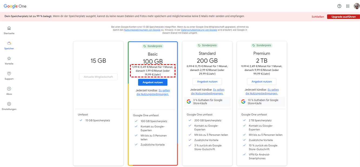Open the help question mark icon

[x=339, y=6]
